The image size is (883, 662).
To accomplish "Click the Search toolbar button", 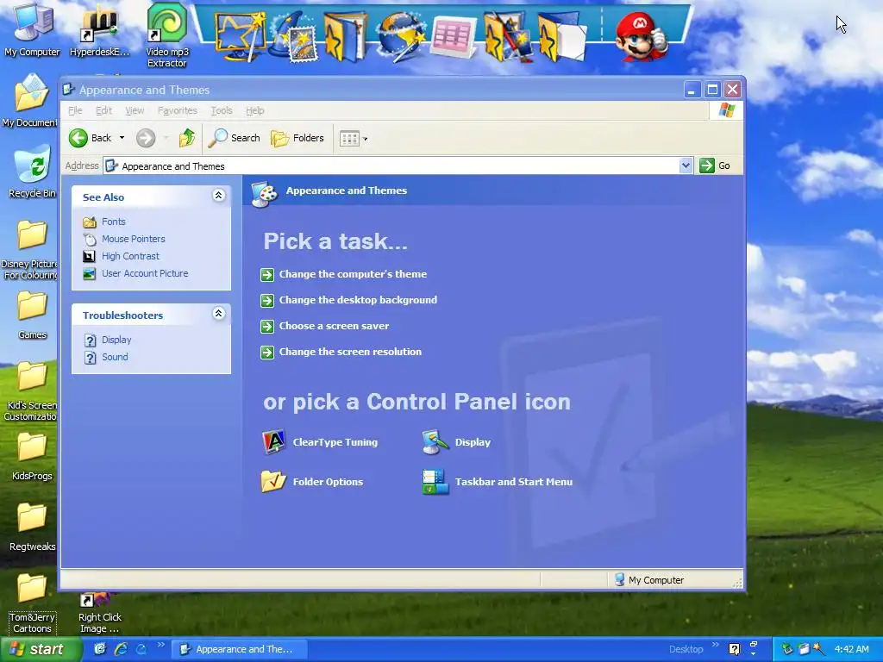I will pyautogui.click(x=235, y=138).
